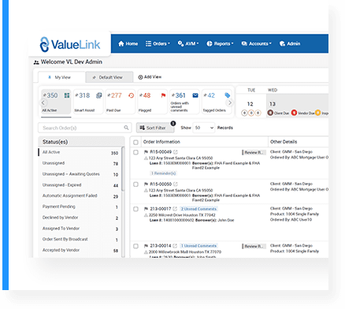Switch to the Default View tab
Image resolution: width=345 pixels, height=309 pixels.
tap(109, 77)
